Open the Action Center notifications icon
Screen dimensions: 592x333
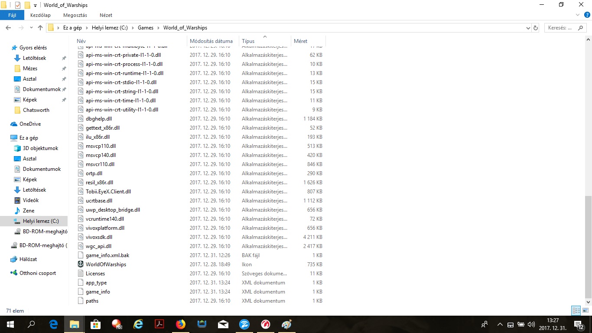(579, 324)
